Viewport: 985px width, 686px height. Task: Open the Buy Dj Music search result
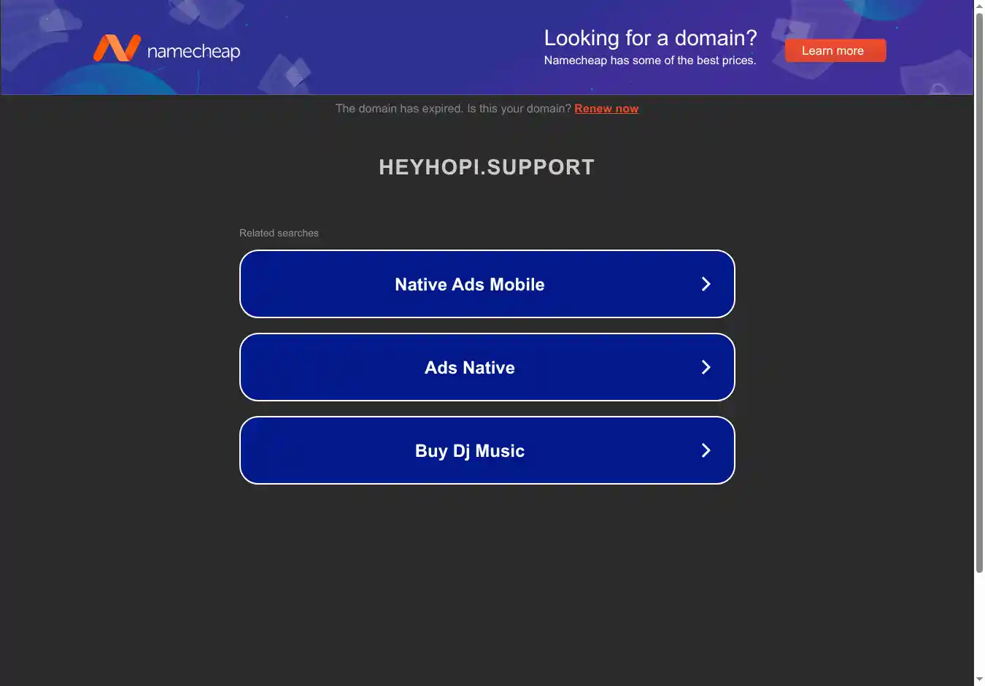[487, 450]
